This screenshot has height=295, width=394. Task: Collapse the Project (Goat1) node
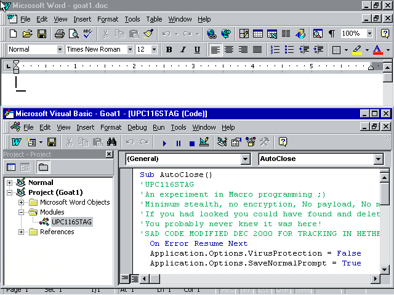[x=10, y=192]
